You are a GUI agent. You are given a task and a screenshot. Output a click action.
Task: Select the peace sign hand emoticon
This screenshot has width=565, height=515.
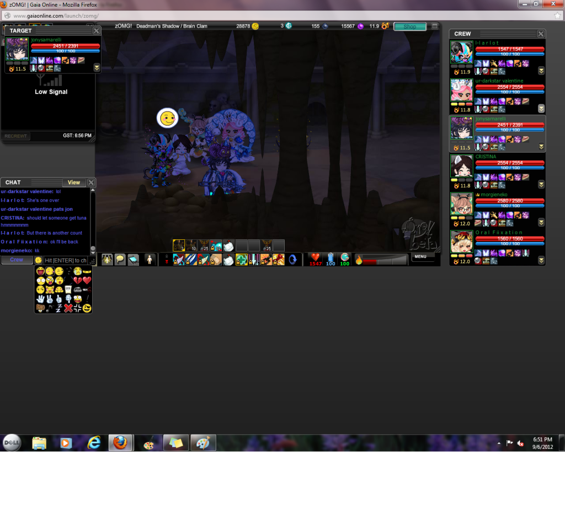pyautogui.click(x=50, y=299)
